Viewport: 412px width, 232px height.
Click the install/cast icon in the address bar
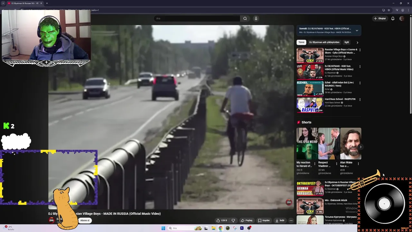pos(383,10)
